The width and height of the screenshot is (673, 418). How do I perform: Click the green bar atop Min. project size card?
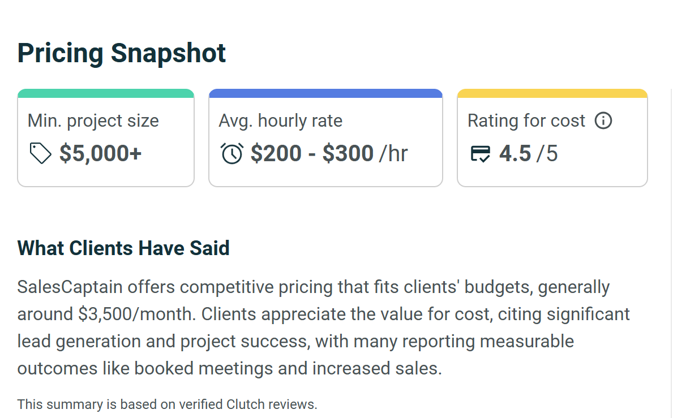[105, 92]
